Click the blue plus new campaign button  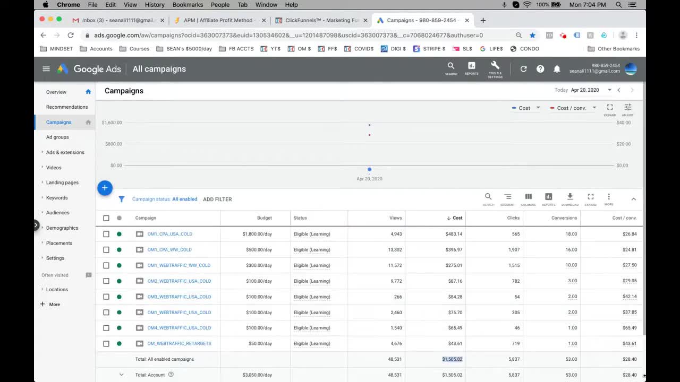pos(105,188)
